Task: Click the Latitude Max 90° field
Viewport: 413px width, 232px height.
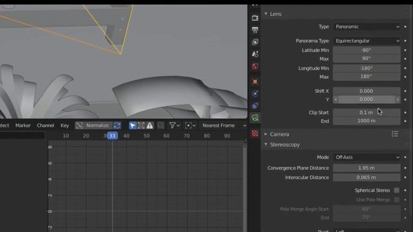Action: point(367,59)
